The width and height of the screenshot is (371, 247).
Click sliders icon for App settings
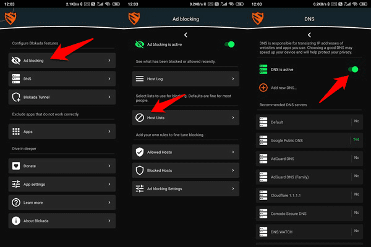pos(16,184)
